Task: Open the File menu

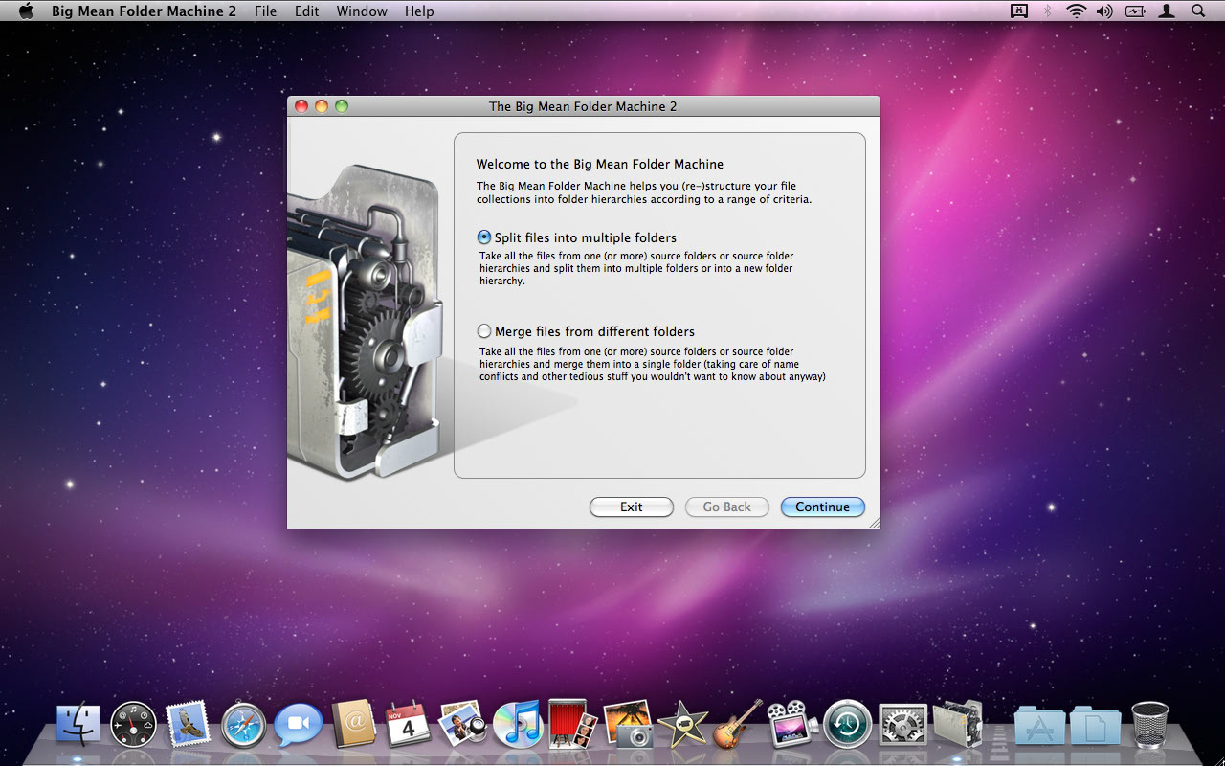Action: click(265, 11)
